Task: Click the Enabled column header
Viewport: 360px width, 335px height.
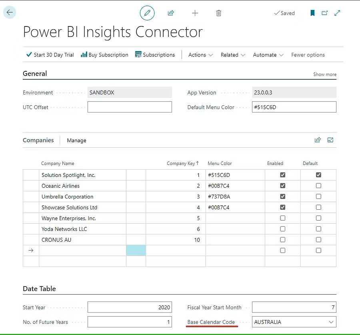Action: pos(275,163)
